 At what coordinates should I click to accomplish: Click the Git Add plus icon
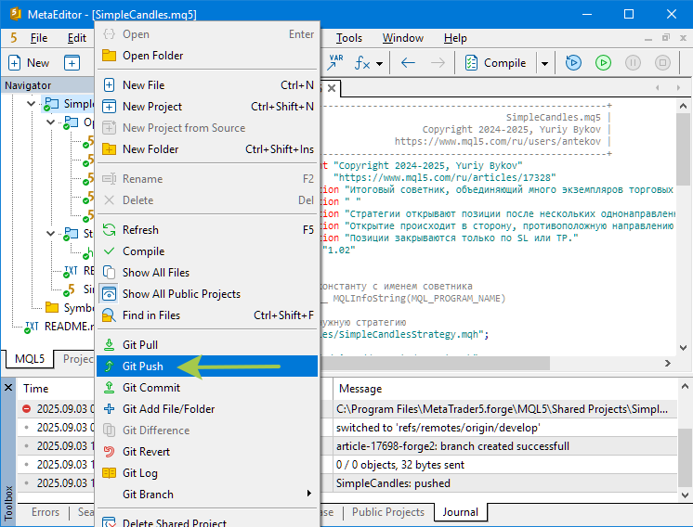[x=110, y=409]
